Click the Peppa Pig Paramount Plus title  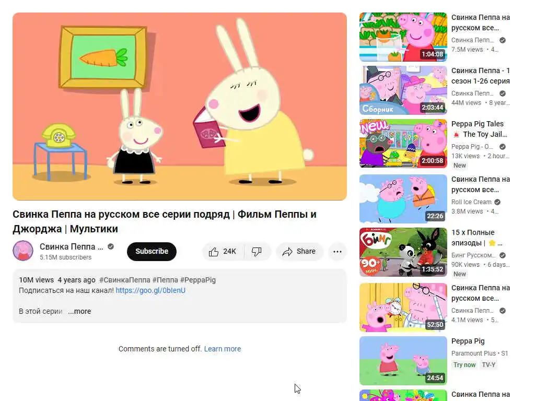point(468,341)
